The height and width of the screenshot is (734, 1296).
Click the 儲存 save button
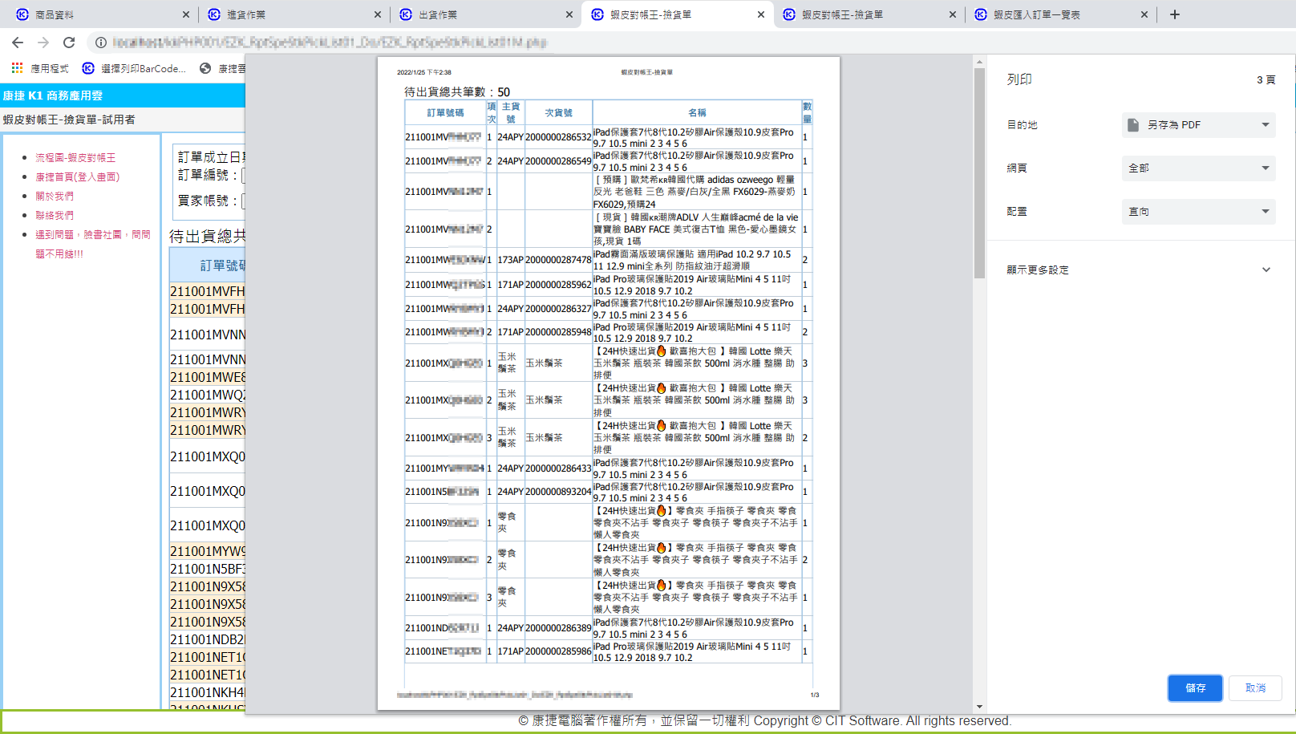1194,687
